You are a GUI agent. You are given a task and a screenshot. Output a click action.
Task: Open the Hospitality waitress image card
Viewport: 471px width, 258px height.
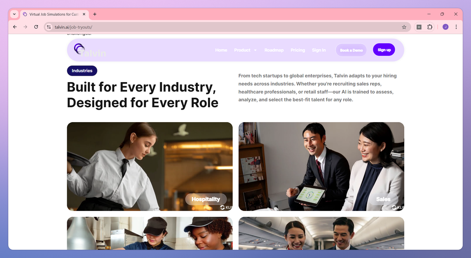click(150, 167)
